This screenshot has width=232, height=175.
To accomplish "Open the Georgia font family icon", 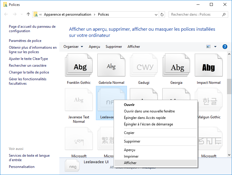I will tap(176, 65).
